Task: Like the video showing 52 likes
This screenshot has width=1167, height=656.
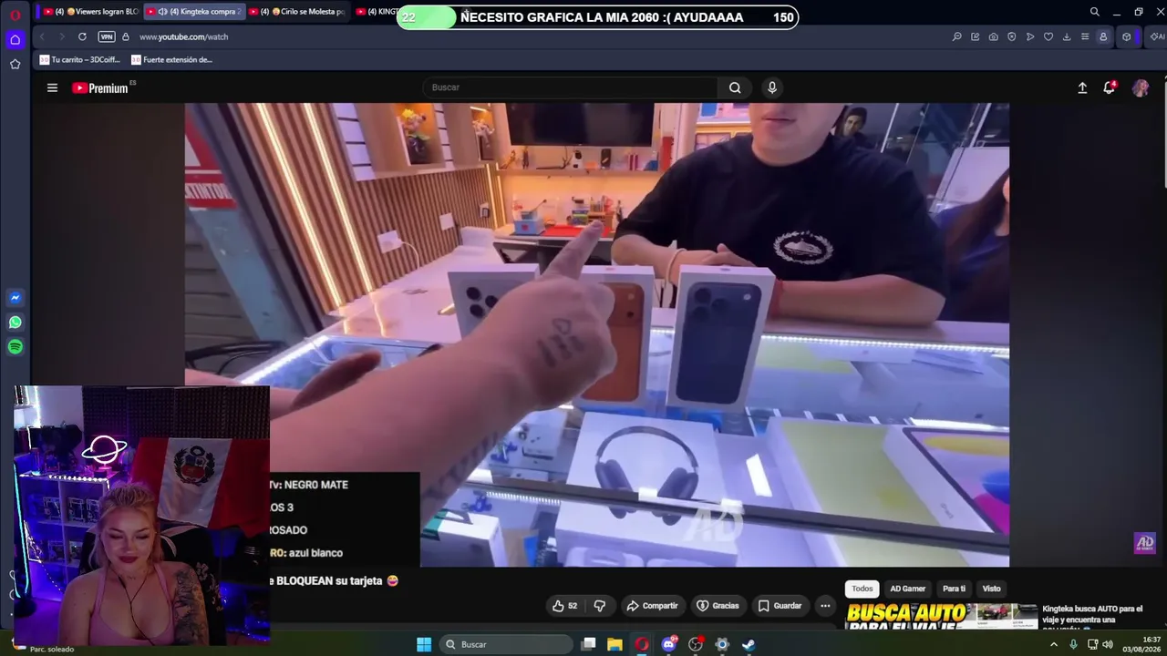Action: coord(564,606)
